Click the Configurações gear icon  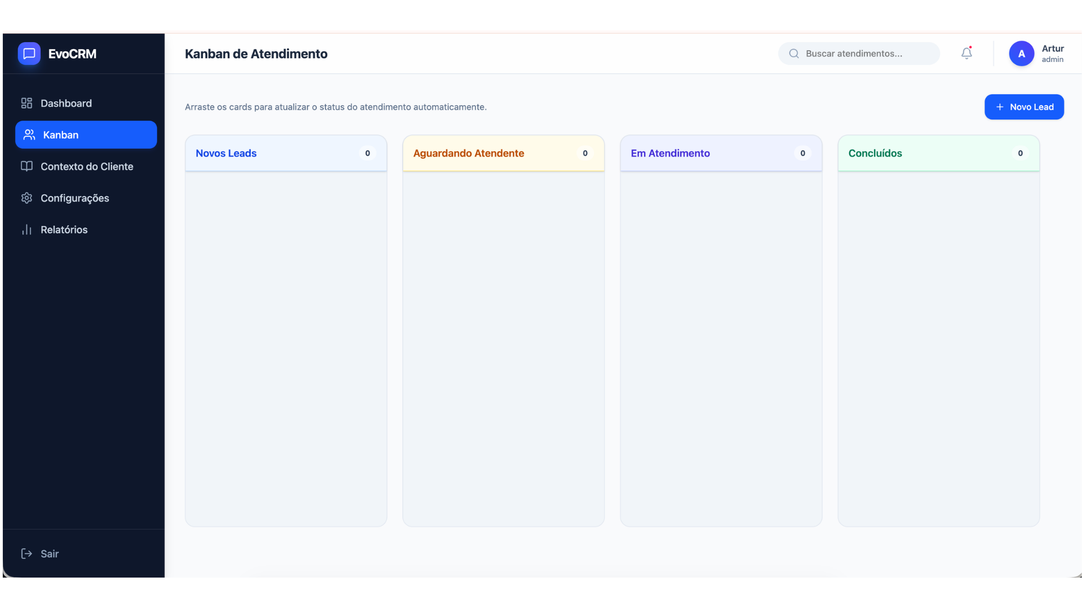tap(26, 198)
